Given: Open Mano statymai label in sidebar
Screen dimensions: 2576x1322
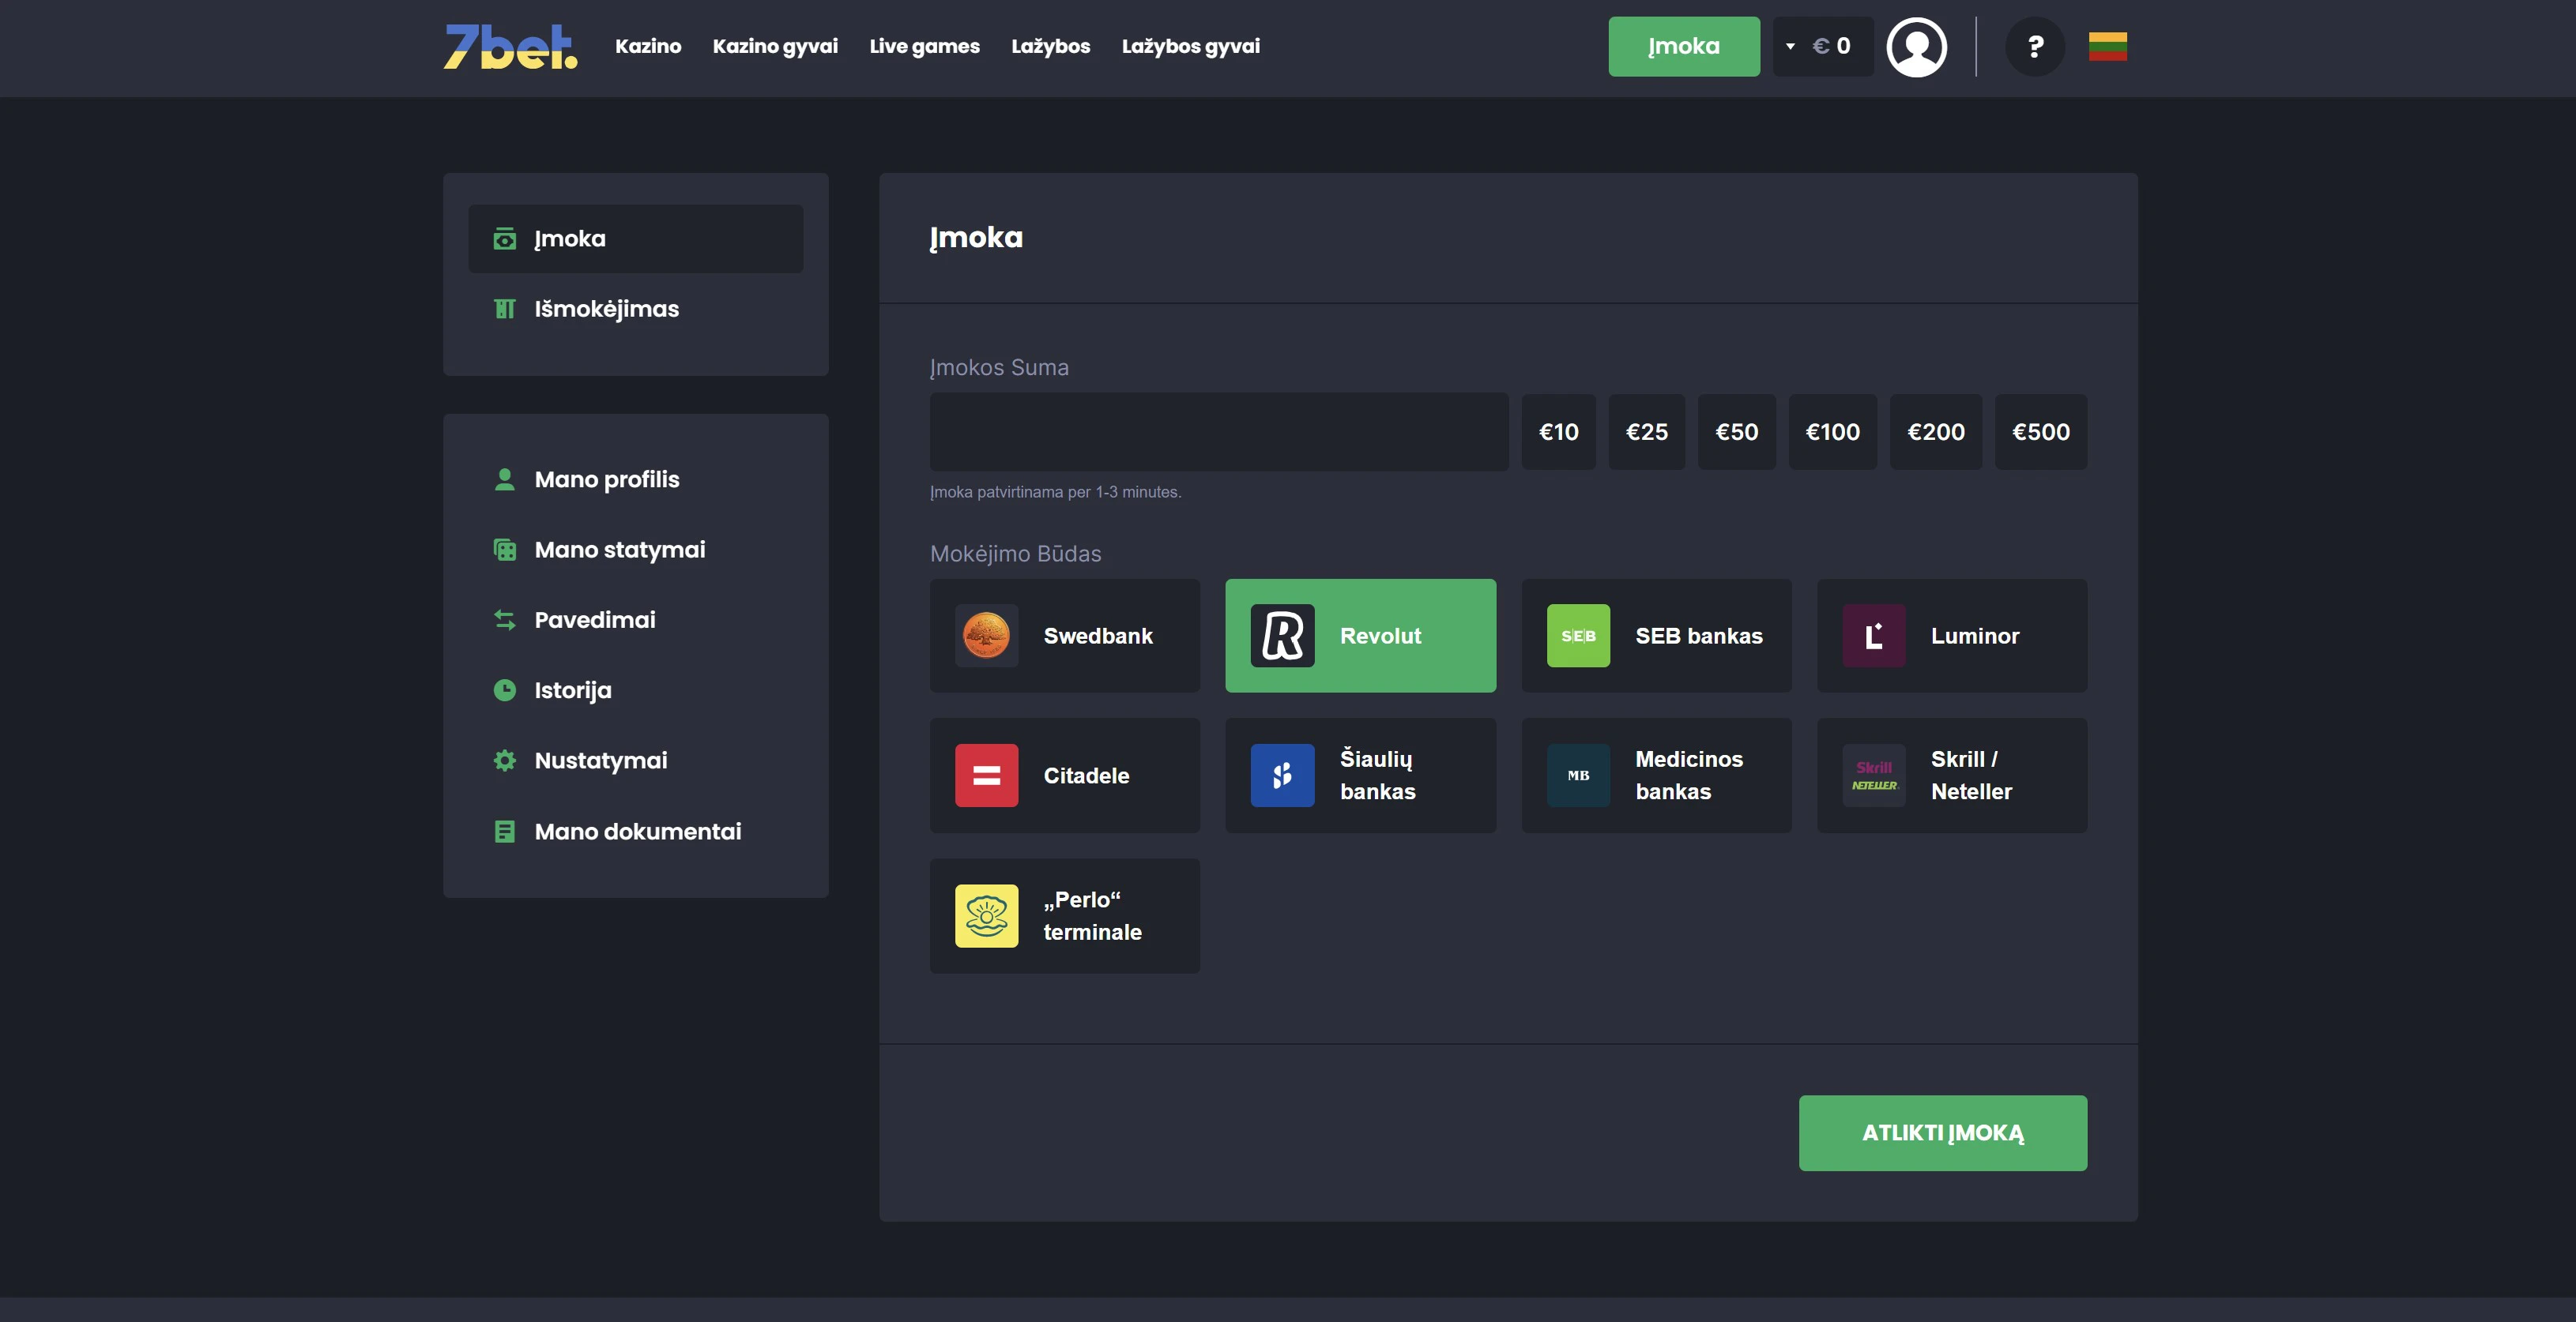Looking at the screenshot, I should pyautogui.click(x=620, y=550).
